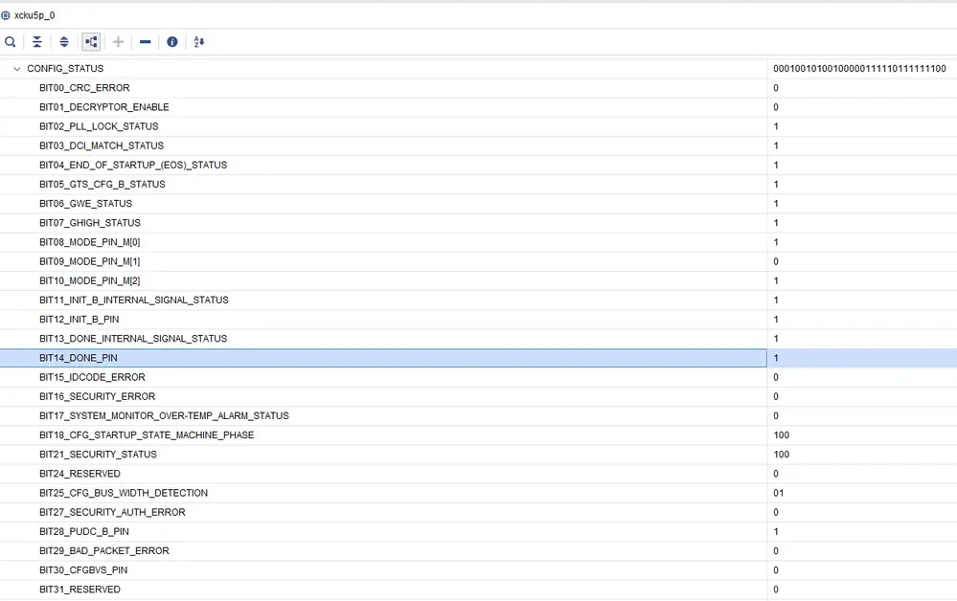Click the search magnifier icon in toolbar
This screenshot has height=601, width=957.
[11, 42]
